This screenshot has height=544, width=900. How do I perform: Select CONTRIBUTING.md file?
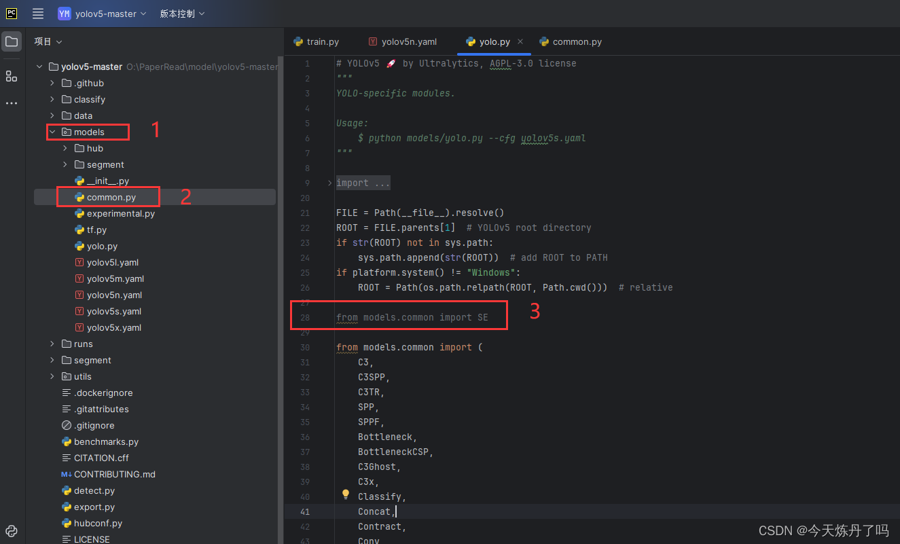(x=108, y=474)
